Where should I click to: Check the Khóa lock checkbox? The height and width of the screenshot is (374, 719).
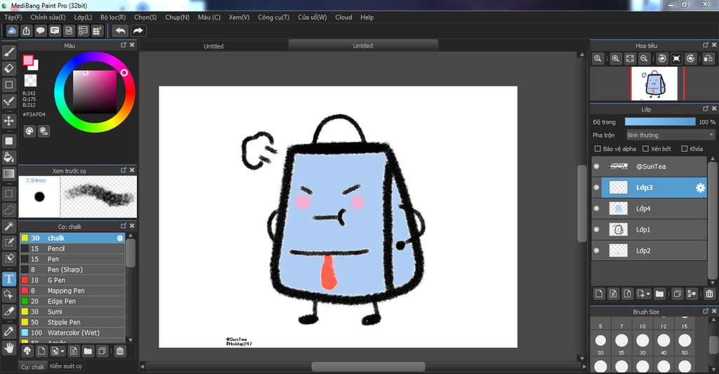pyautogui.click(x=685, y=149)
